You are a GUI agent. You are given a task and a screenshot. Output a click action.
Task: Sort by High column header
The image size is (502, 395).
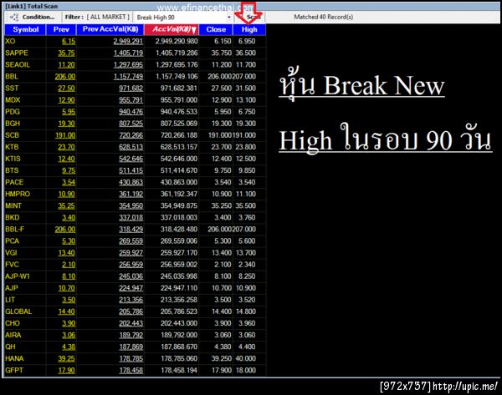click(249, 30)
